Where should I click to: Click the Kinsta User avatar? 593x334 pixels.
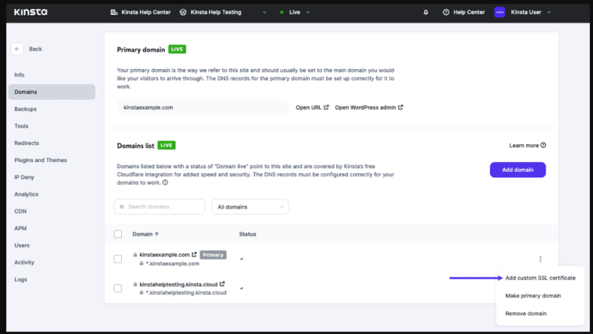pyautogui.click(x=500, y=12)
